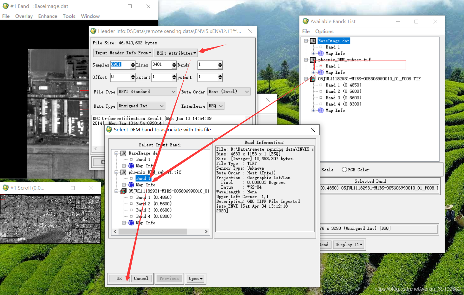Select Band 2 (0.5600) in Available Bands List
This screenshot has width=464, height=295.
(x=343, y=91)
